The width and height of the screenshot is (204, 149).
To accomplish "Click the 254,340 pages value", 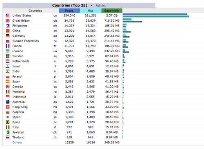I will tap(69, 16).
